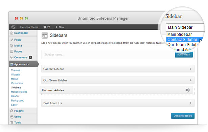Screen dimensions: 208x132
Task: Open Comments with pending badge
Action: click(21, 57)
